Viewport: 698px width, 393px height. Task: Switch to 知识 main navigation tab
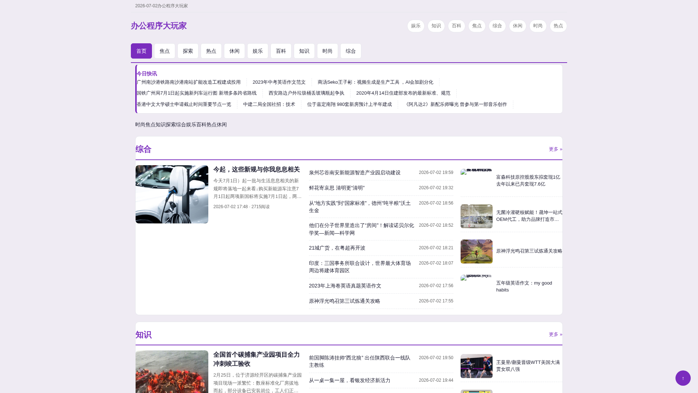click(x=304, y=51)
